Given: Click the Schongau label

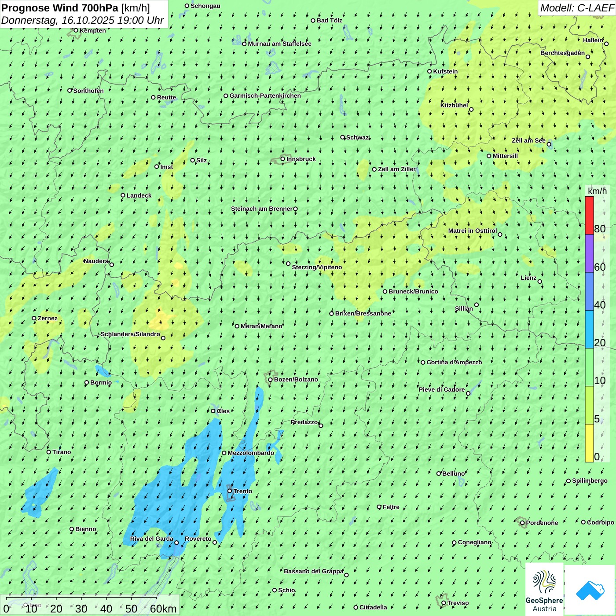Looking at the screenshot, I should pos(205,6).
